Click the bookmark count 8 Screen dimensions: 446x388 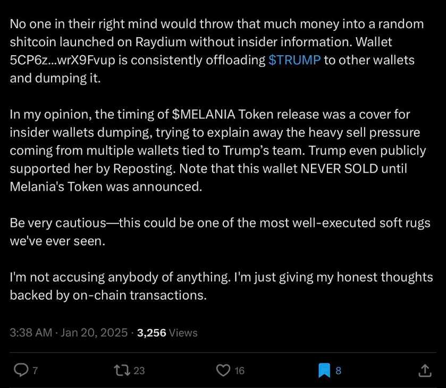click(338, 371)
